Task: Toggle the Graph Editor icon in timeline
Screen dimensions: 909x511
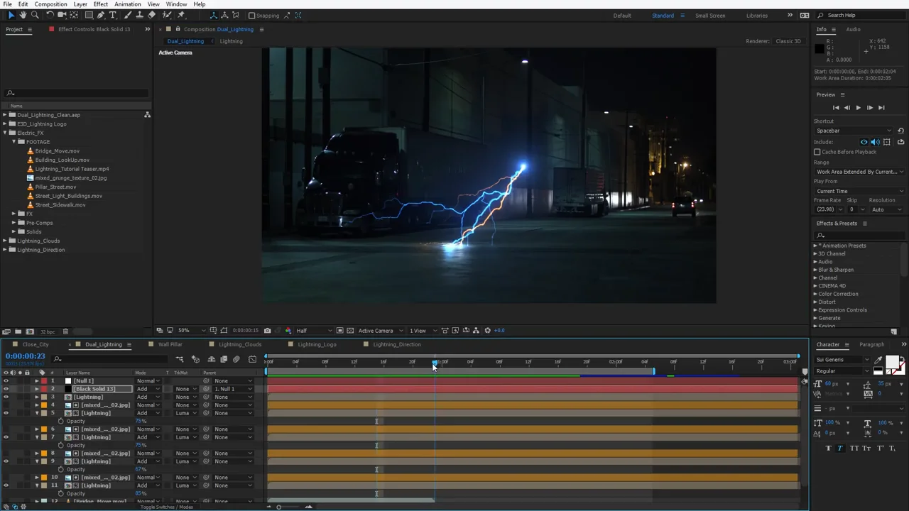Action: [x=252, y=359]
